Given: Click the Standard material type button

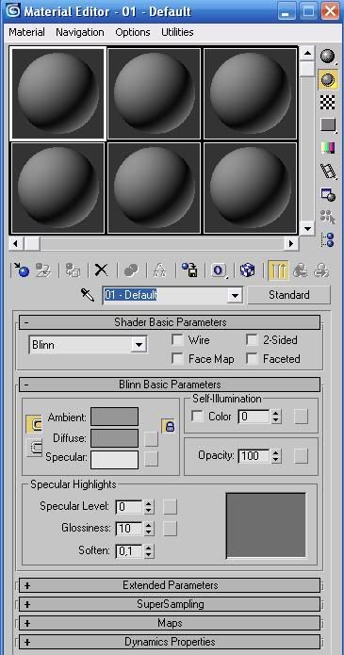Looking at the screenshot, I should click(x=288, y=295).
